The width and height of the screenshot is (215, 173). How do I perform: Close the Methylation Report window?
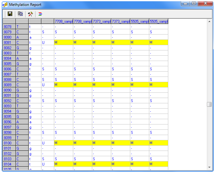205,3
